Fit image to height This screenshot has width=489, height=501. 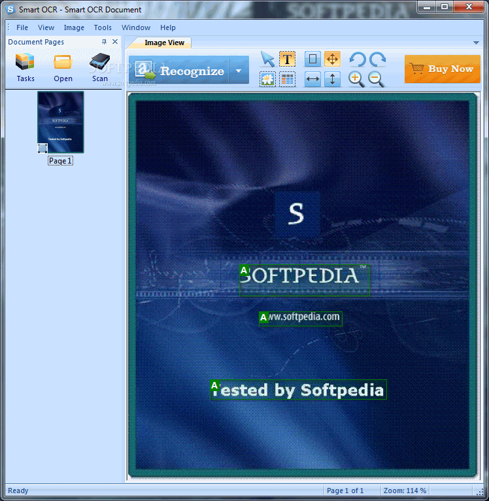(332, 79)
